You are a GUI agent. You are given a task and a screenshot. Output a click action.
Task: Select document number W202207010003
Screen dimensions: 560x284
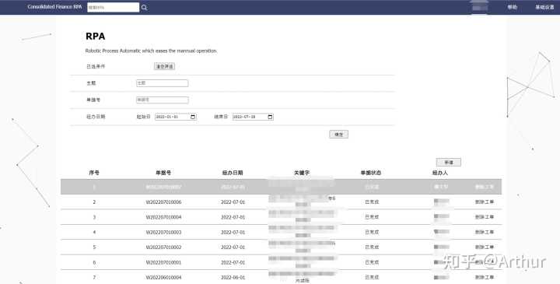(163, 232)
